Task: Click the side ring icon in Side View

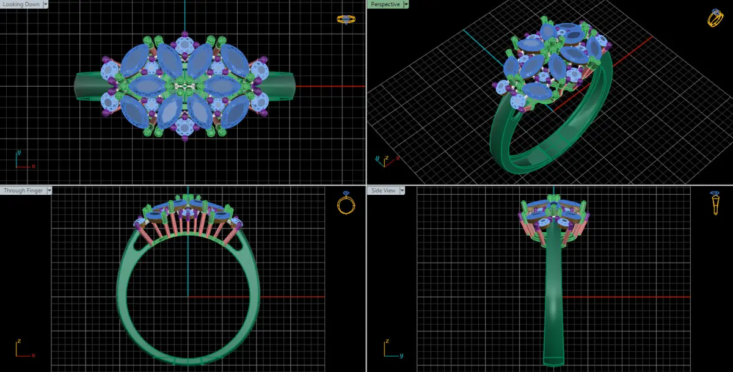Action: 715,203
